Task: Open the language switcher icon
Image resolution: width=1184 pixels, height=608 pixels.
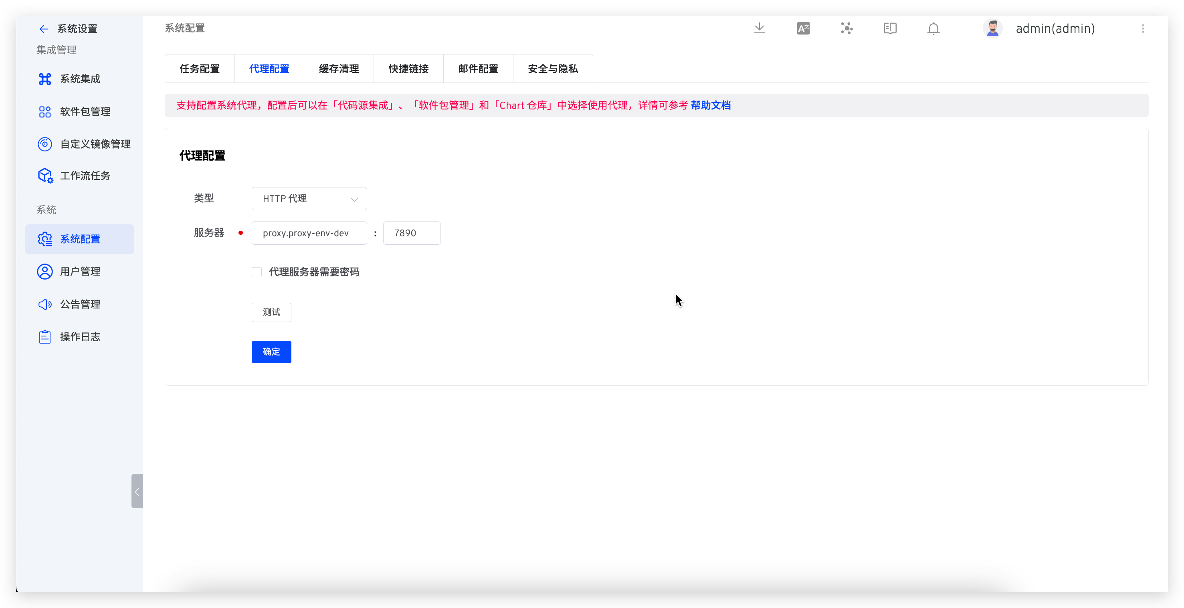Action: (803, 28)
